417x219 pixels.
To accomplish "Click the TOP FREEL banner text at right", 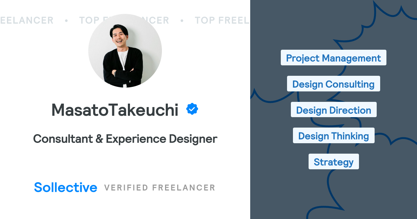I will (x=222, y=21).
